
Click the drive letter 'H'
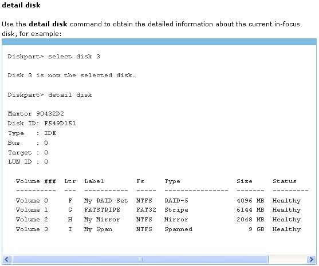click(70, 220)
